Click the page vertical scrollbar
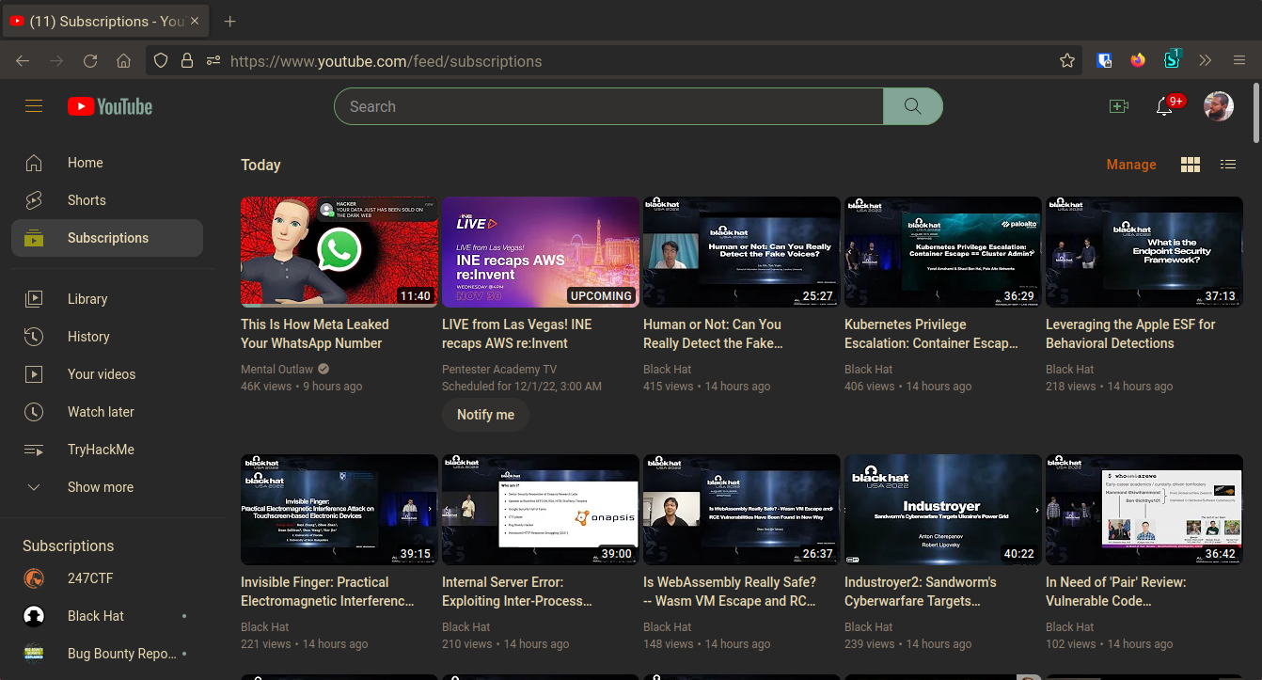Screen dimensions: 1262x680 [x=1256, y=113]
